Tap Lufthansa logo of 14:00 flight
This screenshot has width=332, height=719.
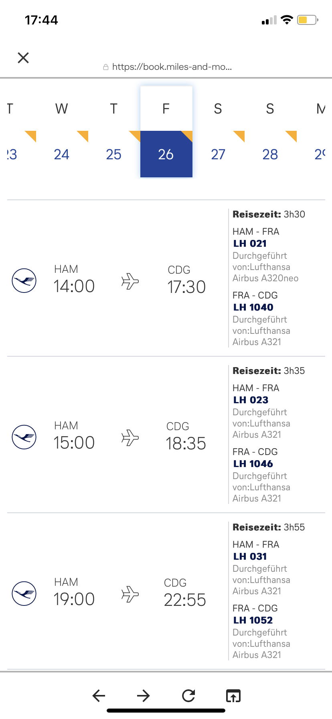(x=24, y=280)
